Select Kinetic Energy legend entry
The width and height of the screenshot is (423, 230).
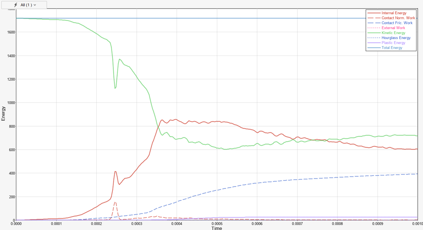click(393, 33)
